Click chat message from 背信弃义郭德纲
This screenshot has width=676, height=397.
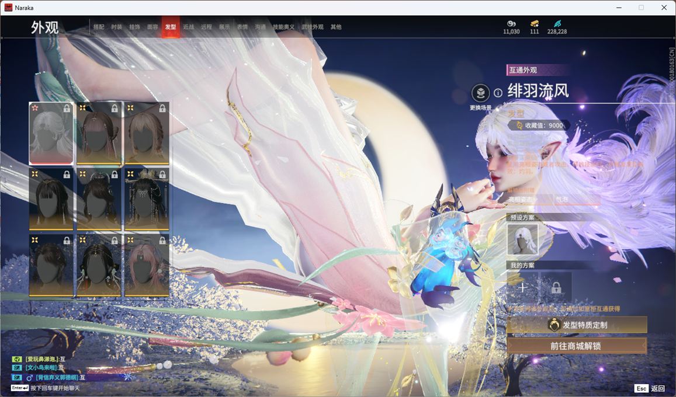[49, 377]
